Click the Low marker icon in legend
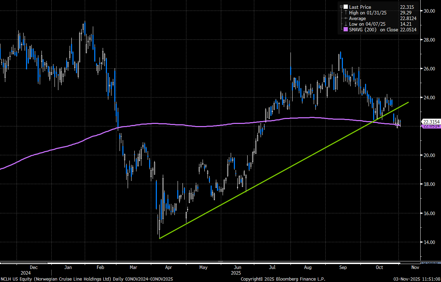441x282 pixels. tap(345, 24)
